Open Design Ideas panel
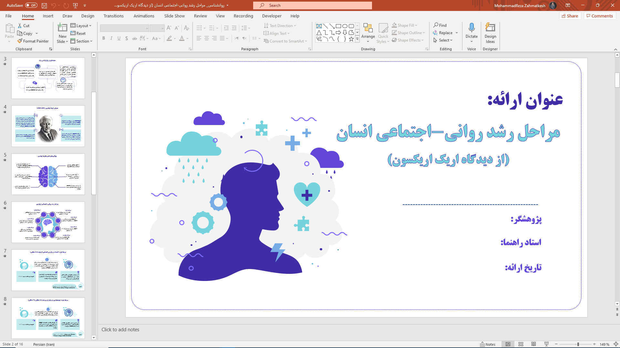620x348 pixels. tap(490, 33)
